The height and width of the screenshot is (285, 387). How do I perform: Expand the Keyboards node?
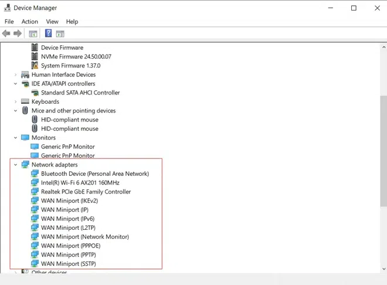click(16, 101)
